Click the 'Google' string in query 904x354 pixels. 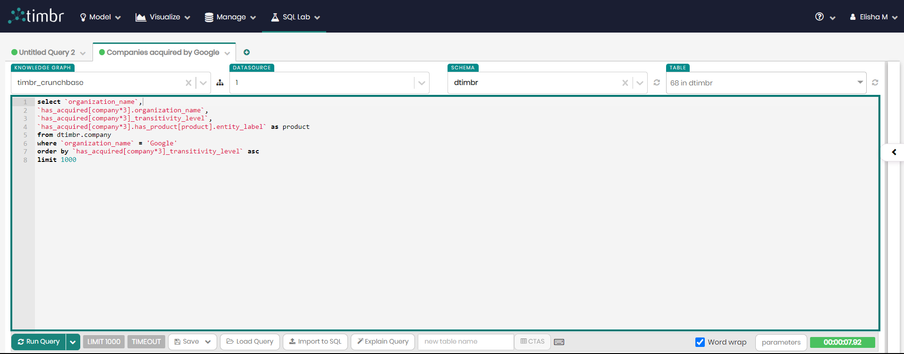[162, 143]
